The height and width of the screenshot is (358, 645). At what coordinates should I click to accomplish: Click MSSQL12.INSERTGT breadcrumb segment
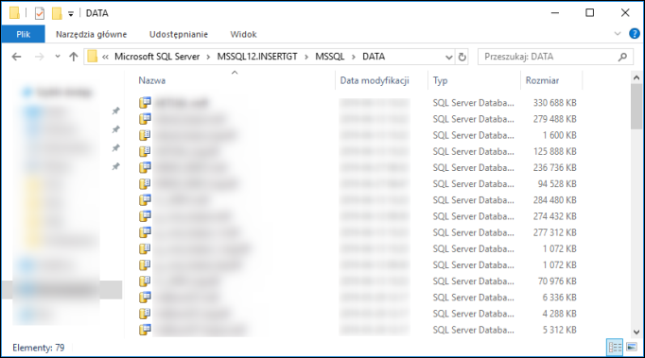pyautogui.click(x=257, y=57)
